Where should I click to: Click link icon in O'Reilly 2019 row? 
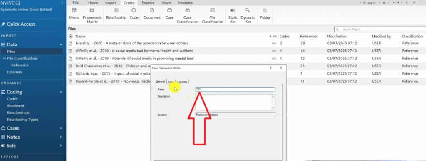[275, 59]
